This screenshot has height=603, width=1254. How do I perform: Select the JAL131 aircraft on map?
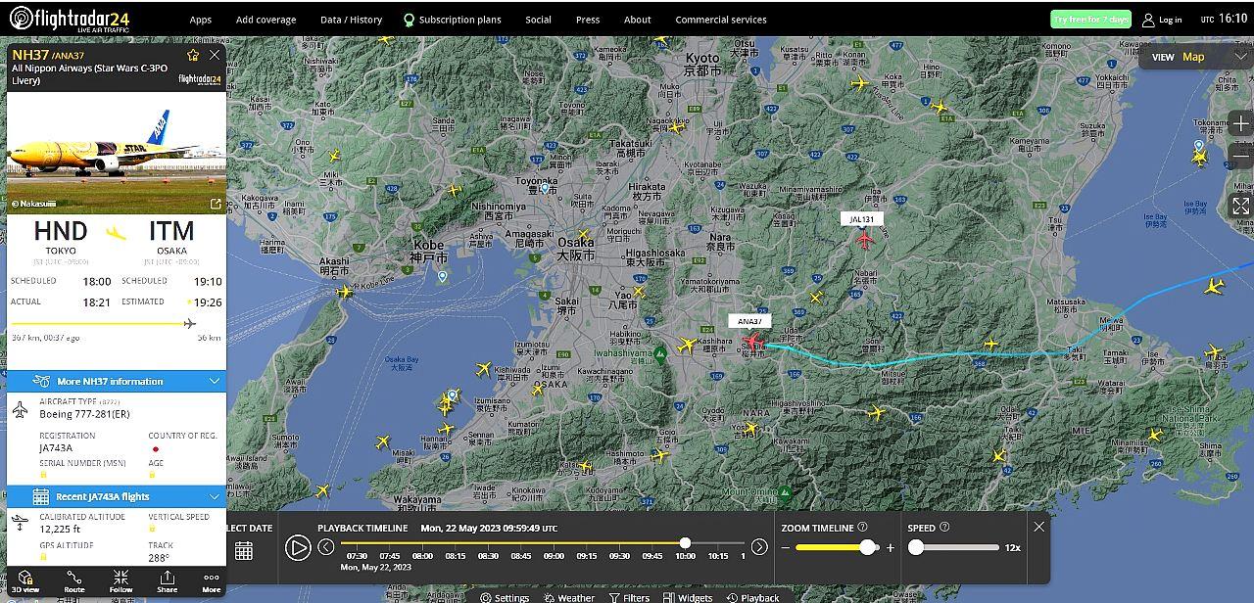click(x=864, y=239)
